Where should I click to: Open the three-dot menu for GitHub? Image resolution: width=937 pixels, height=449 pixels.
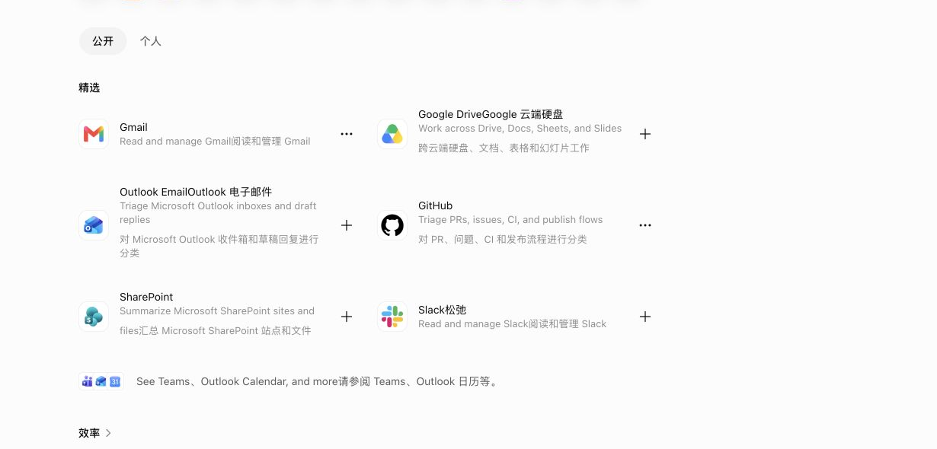[645, 225]
